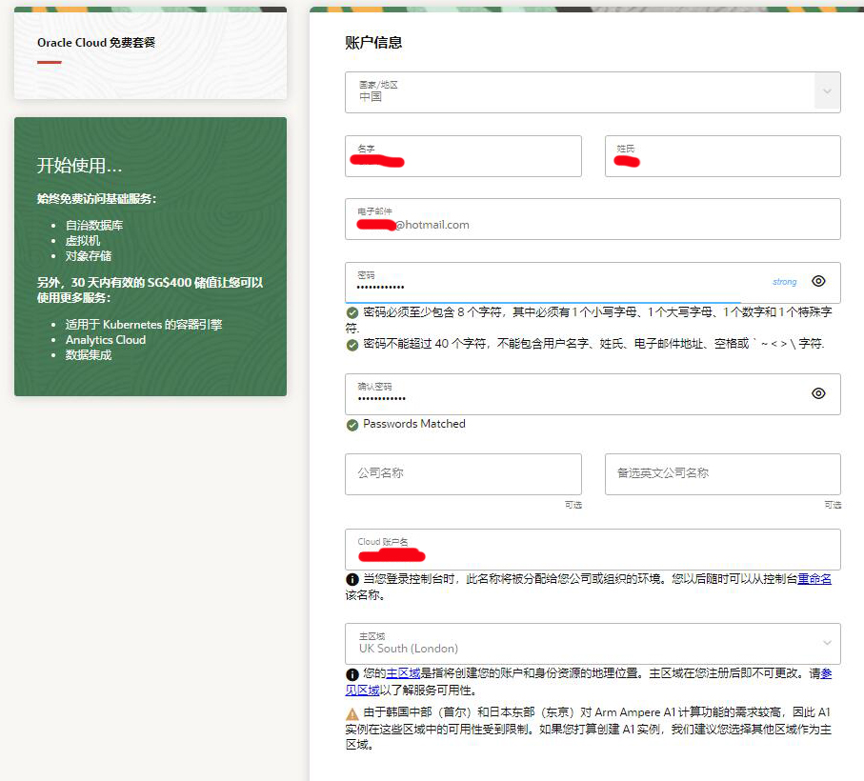Focus the 密码 password field
The height and width of the screenshot is (781, 864).
(593, 283)
